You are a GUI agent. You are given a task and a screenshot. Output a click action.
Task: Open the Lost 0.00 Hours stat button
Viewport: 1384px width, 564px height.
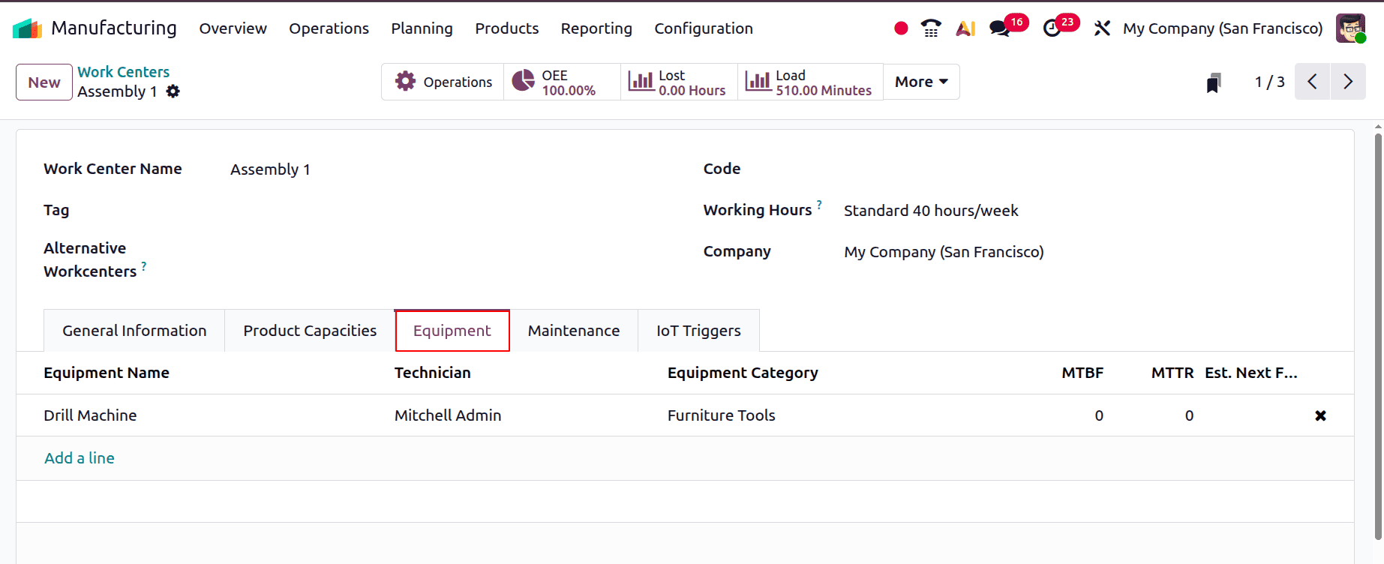tap(679, 82)
